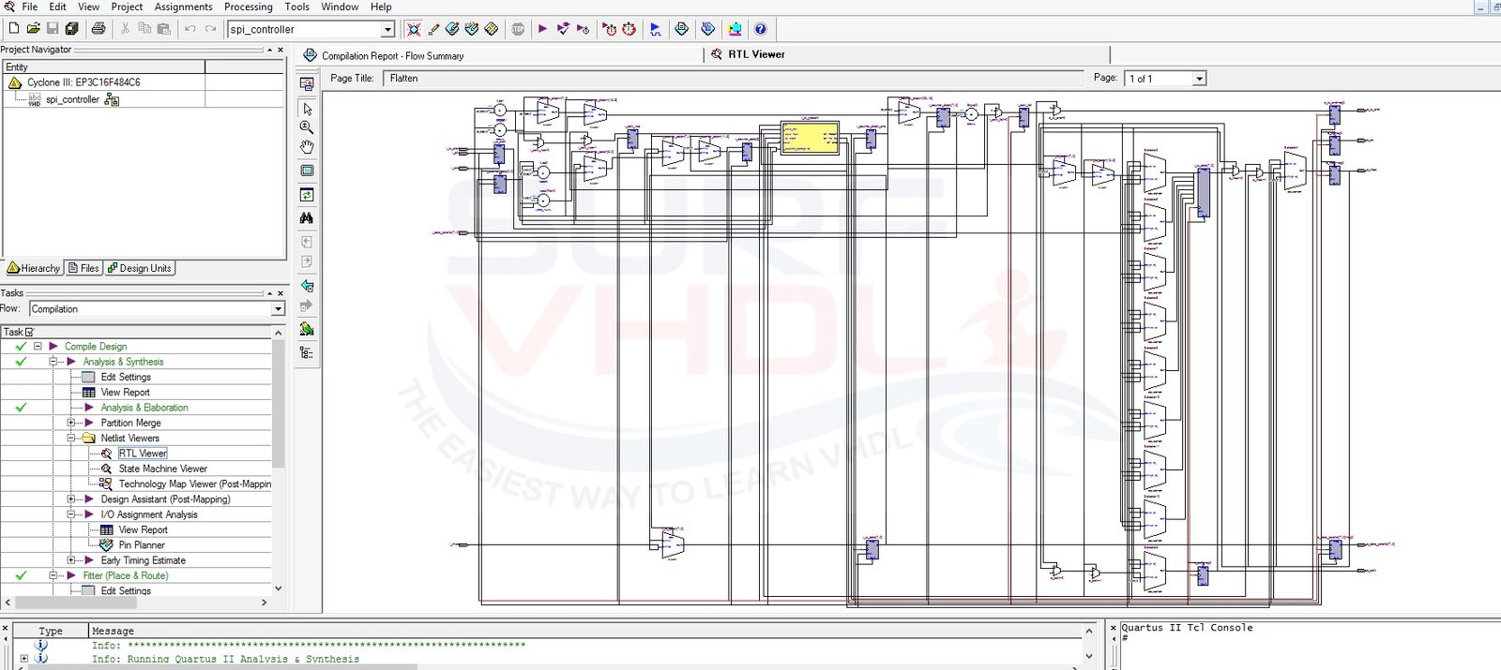Expand Design Assistant (Post-Mapping) node
This screenshot has height=670, width=1501.
pyautogui.click(x=71, y=499)
